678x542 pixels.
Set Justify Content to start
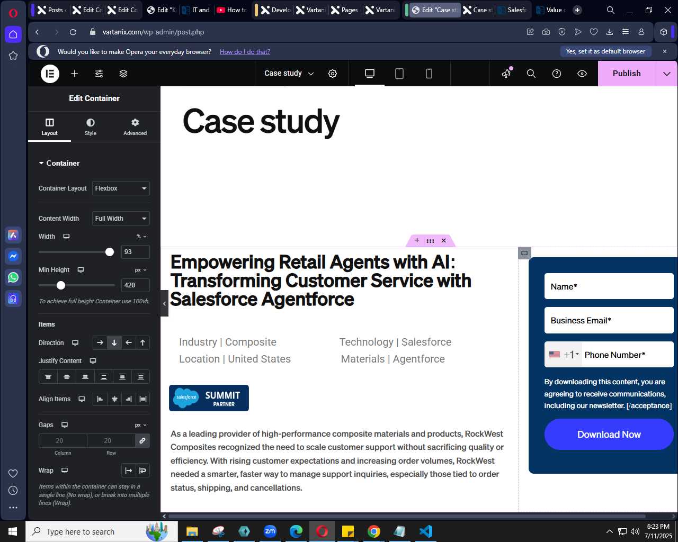[x=48, y=377]
